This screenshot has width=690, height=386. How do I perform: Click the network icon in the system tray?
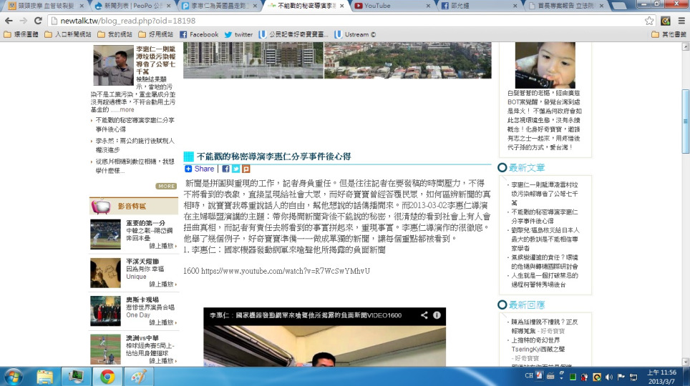[633, 377]
